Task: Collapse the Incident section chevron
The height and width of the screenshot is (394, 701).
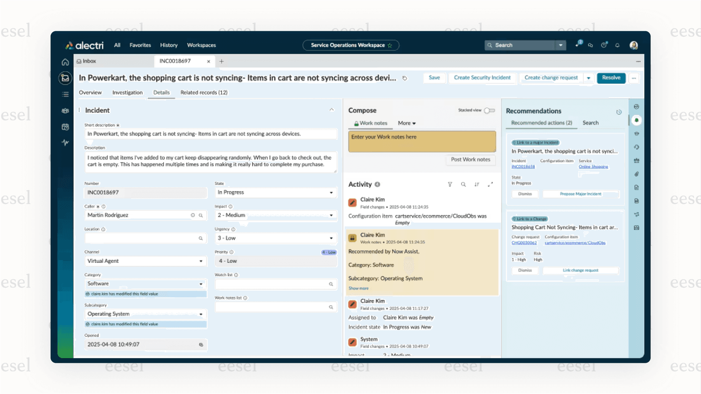Action: pos(332,109)
